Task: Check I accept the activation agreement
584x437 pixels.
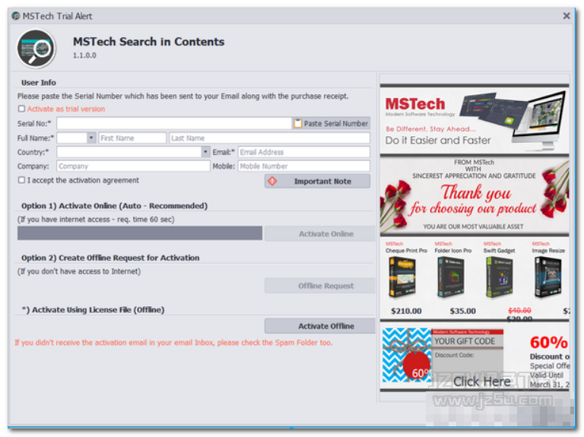Action: click(21, 180)
